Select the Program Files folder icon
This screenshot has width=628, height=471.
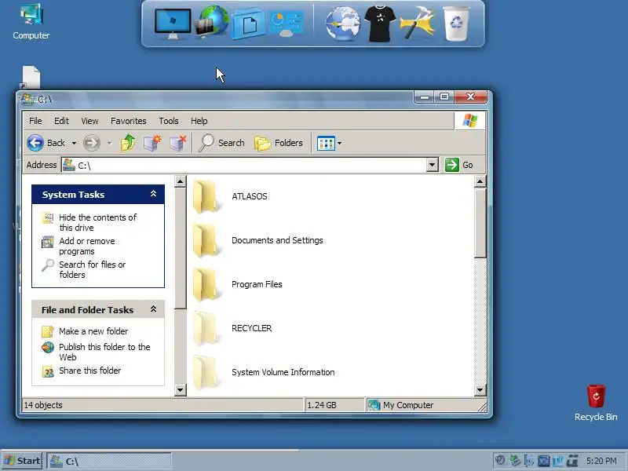point(205,284)
